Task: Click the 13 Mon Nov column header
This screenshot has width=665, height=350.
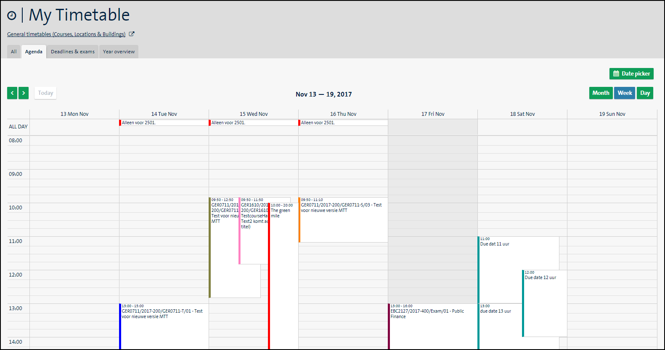Action: pos(74,114)
